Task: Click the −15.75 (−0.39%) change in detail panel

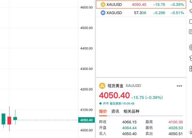Action: tap(147, 97)
